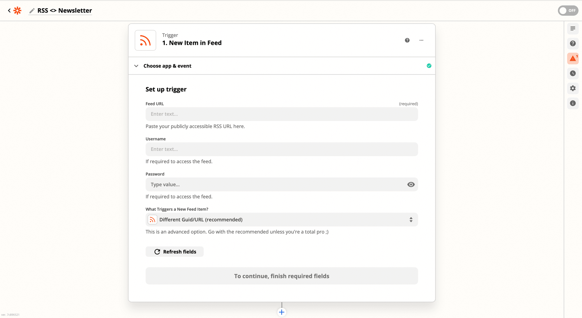Click the RSS feed trigger icon

146,40
